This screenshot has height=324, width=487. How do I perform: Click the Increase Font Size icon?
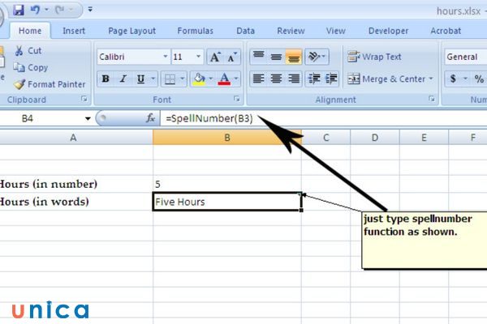pyautogui.click(x=215, y=57)
